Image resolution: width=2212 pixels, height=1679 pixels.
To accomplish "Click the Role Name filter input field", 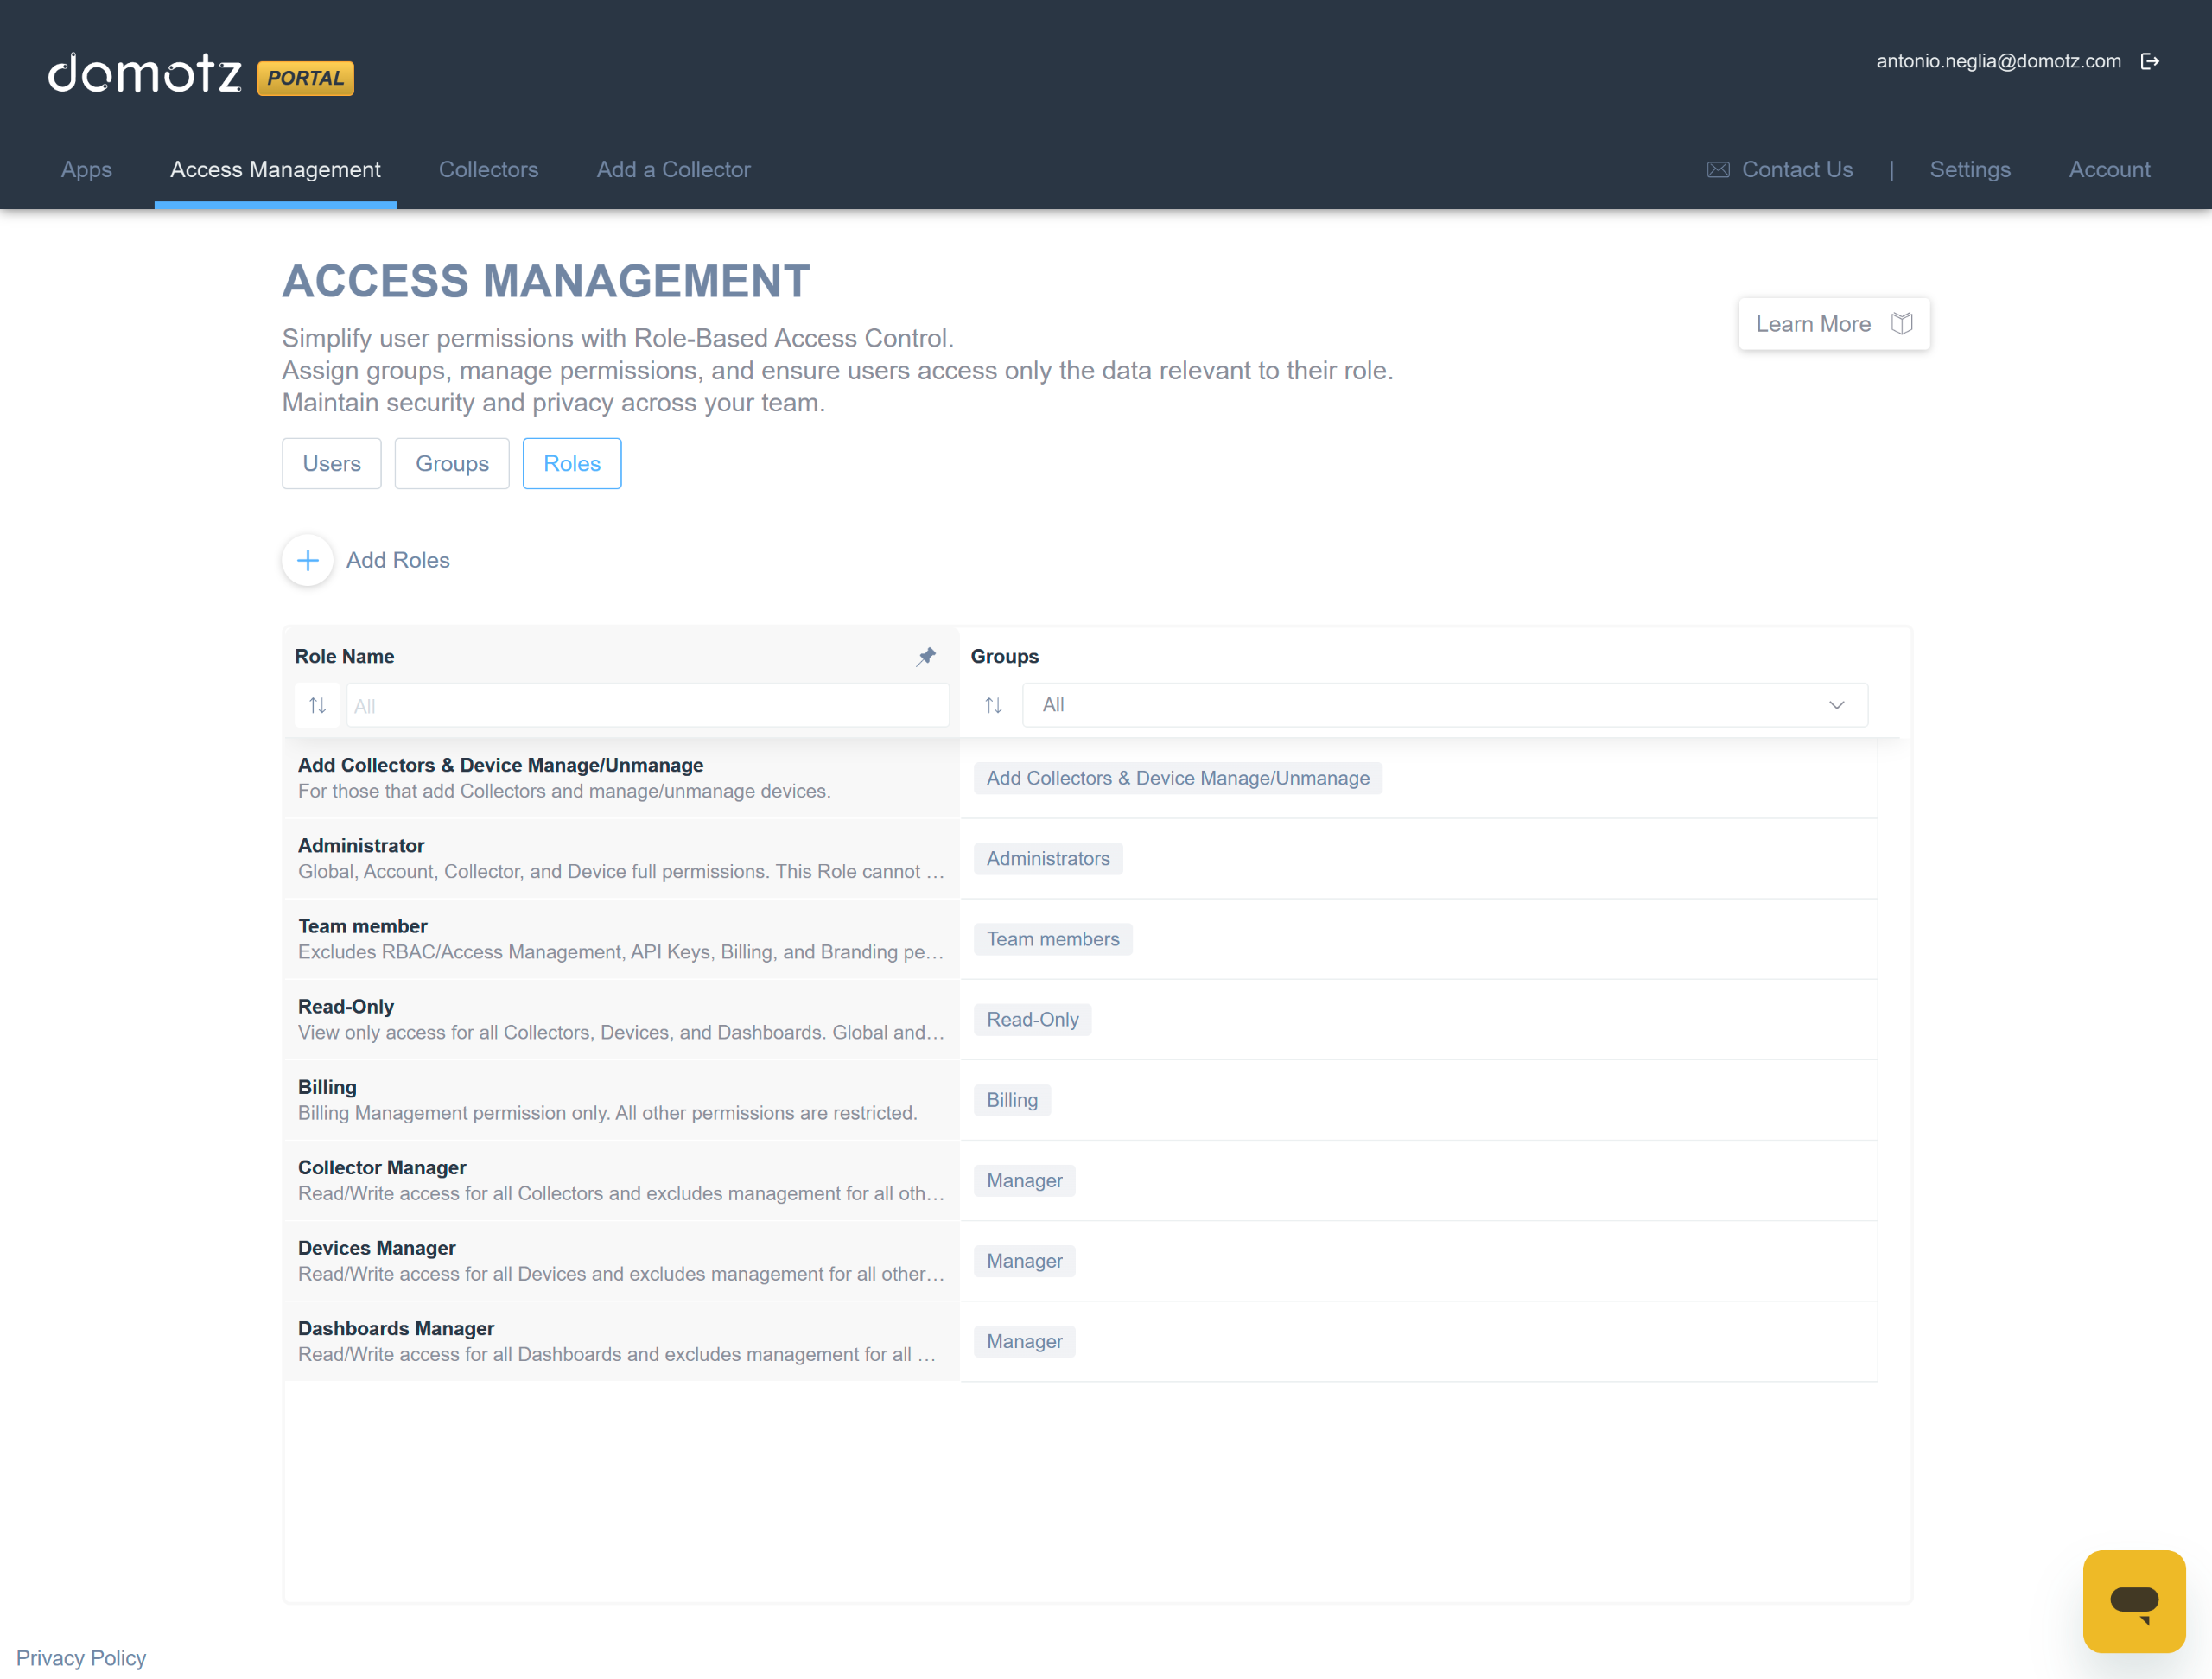I will click(646, 706).
